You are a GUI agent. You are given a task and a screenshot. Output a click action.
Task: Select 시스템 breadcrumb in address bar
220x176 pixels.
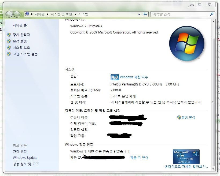pyautogui.click(x=83, y=14)
